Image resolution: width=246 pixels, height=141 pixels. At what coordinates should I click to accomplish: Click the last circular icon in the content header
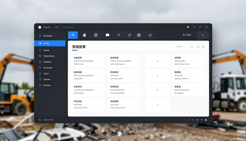[203, 47]
